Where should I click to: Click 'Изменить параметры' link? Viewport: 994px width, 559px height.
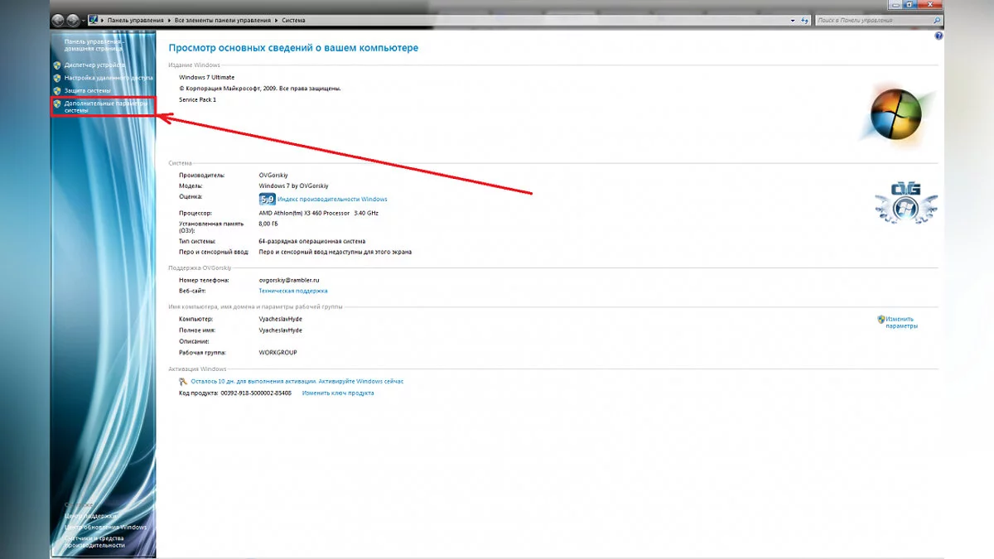point(901,322)
